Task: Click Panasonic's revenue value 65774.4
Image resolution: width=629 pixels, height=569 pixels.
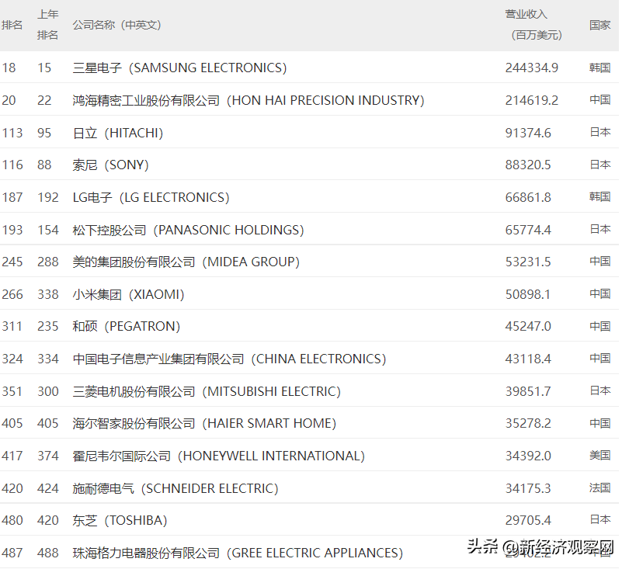Action: coord(528,230)
